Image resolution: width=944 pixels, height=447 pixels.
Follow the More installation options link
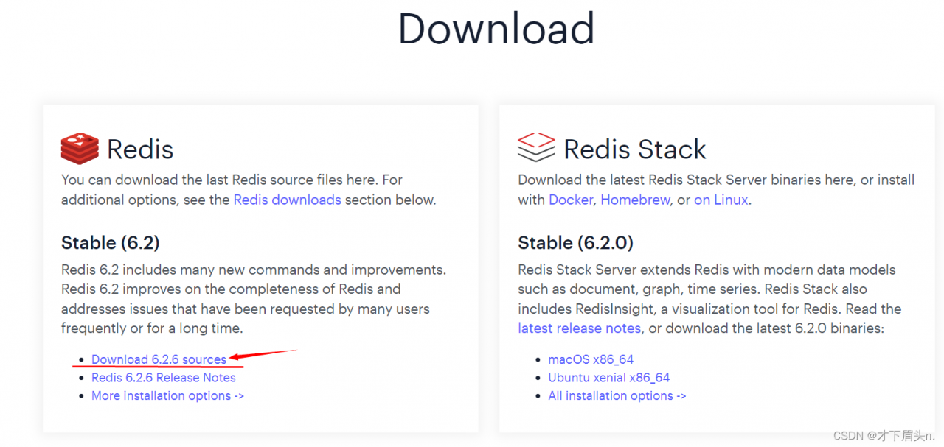pyautogui.click(x=167, y=395)
